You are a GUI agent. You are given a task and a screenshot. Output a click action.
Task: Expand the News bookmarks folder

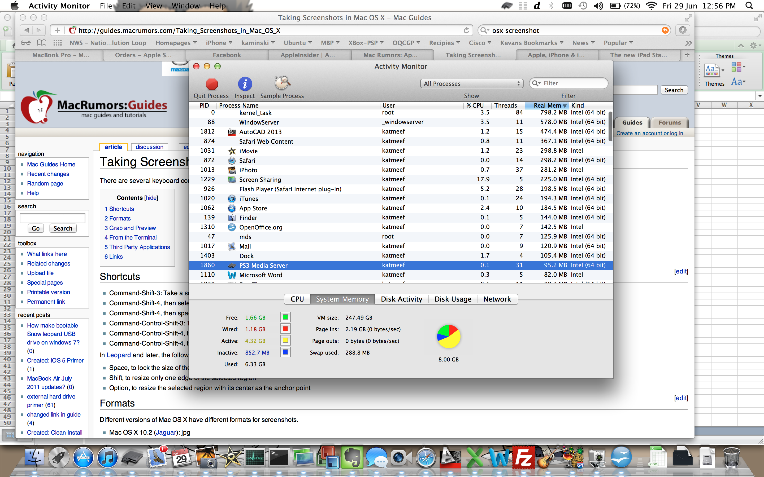click(583, 43)
